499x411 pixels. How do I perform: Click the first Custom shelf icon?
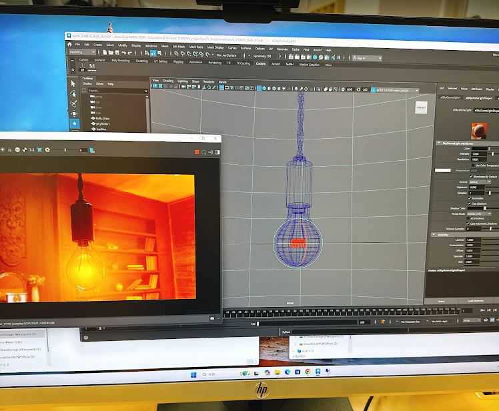(82, 67)
